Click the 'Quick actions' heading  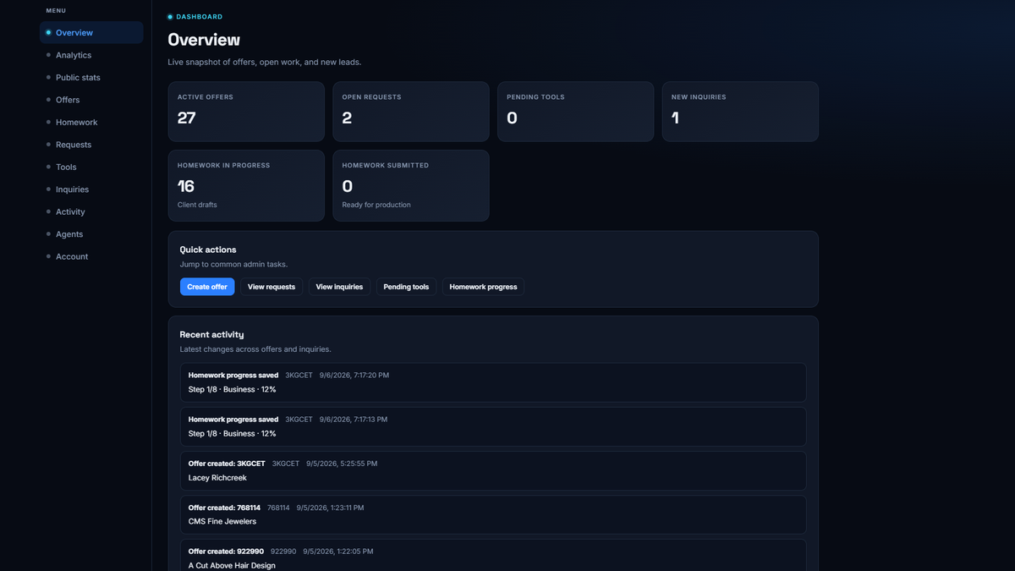(208, 250)
